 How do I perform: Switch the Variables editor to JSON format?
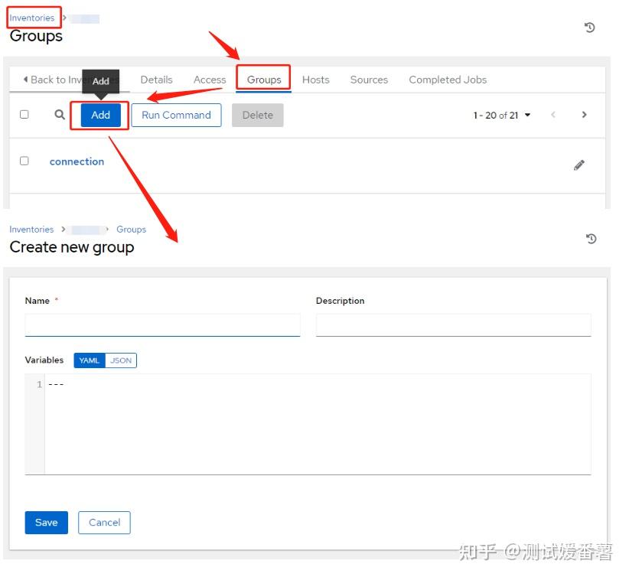(121, 360)
